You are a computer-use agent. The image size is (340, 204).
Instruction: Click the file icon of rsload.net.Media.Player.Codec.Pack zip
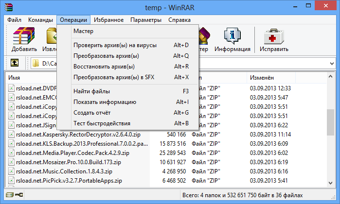point(11,153)
